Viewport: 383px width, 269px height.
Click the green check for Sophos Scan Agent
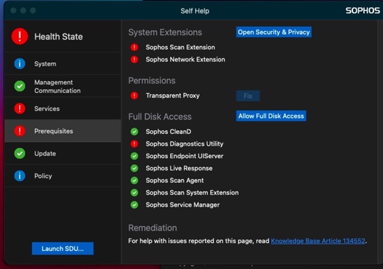[x=134, y=181]
